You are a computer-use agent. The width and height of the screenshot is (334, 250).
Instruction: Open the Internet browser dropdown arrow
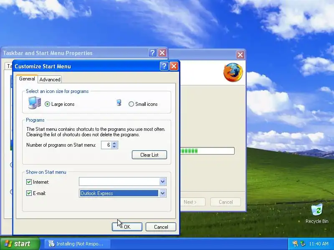pyautogui.click(x=162, y=182)
